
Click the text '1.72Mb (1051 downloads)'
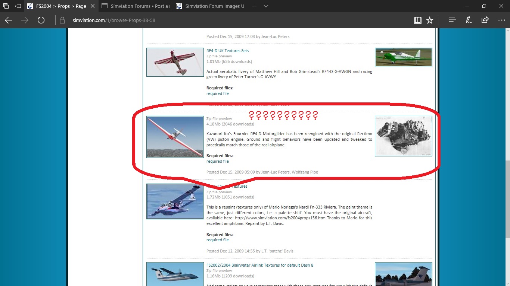230,197
